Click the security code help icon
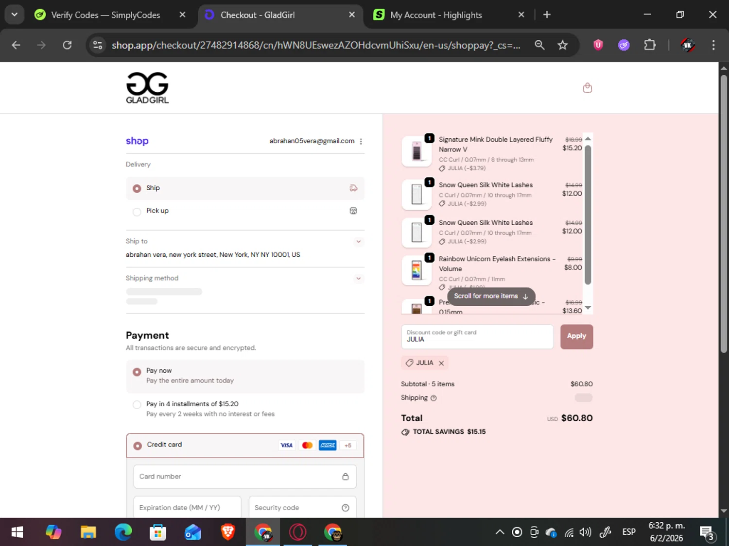This screenshot has height=546, width=729. click(x=345, y=508)
